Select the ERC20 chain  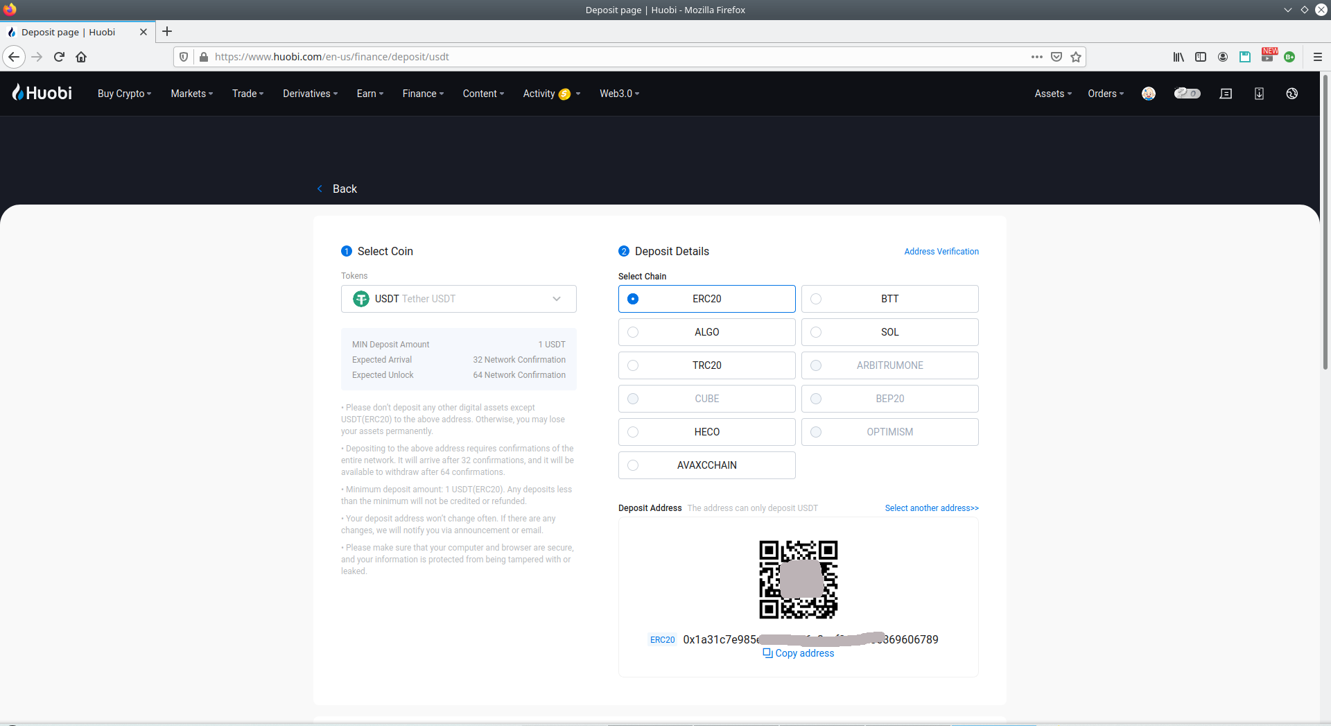707,299
